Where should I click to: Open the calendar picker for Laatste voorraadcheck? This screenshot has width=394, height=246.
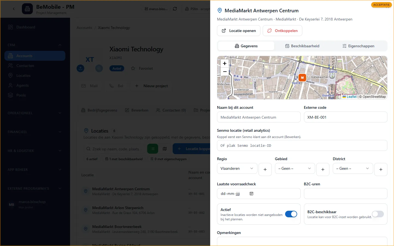251,194
